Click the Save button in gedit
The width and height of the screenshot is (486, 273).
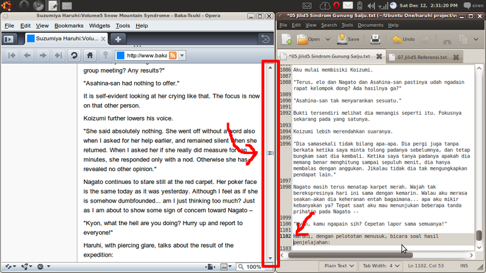(x=346, y=39)
